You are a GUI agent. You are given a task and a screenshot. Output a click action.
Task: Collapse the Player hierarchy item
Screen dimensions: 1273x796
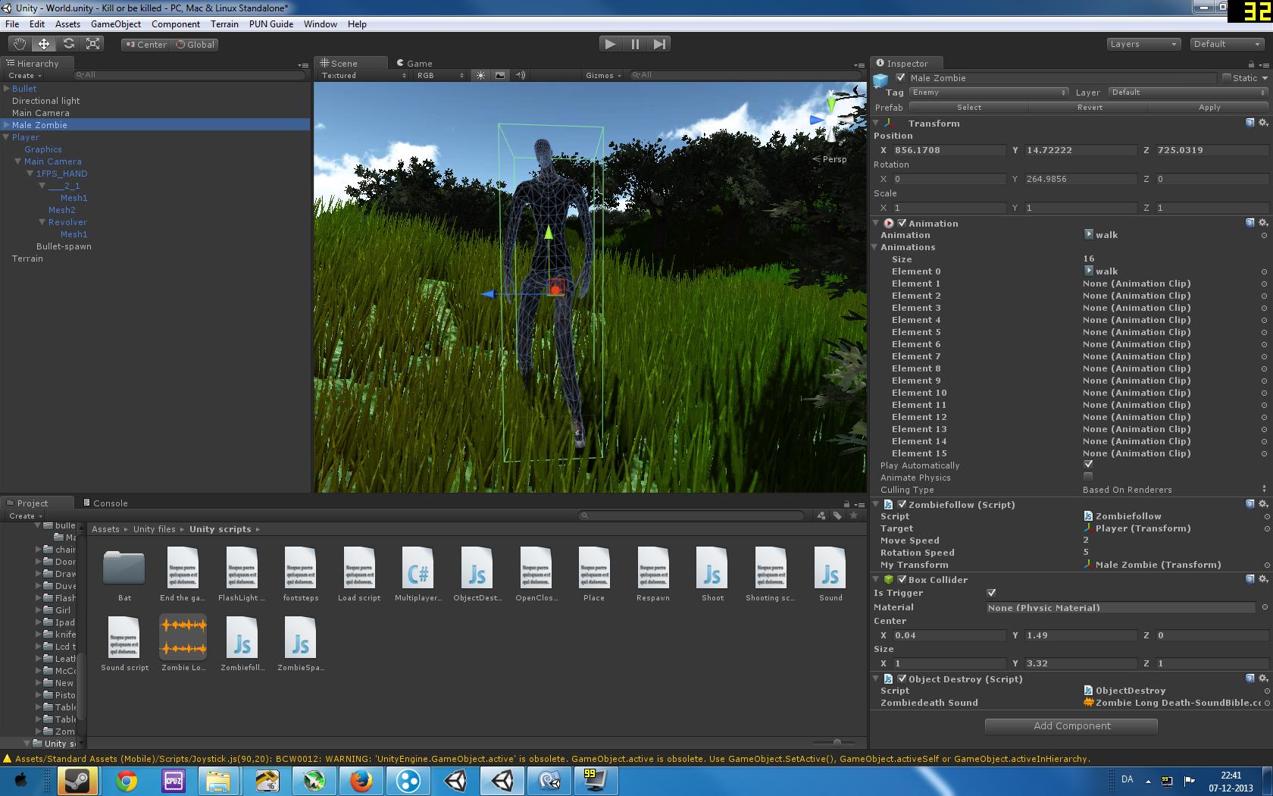(x=6, y=137)
